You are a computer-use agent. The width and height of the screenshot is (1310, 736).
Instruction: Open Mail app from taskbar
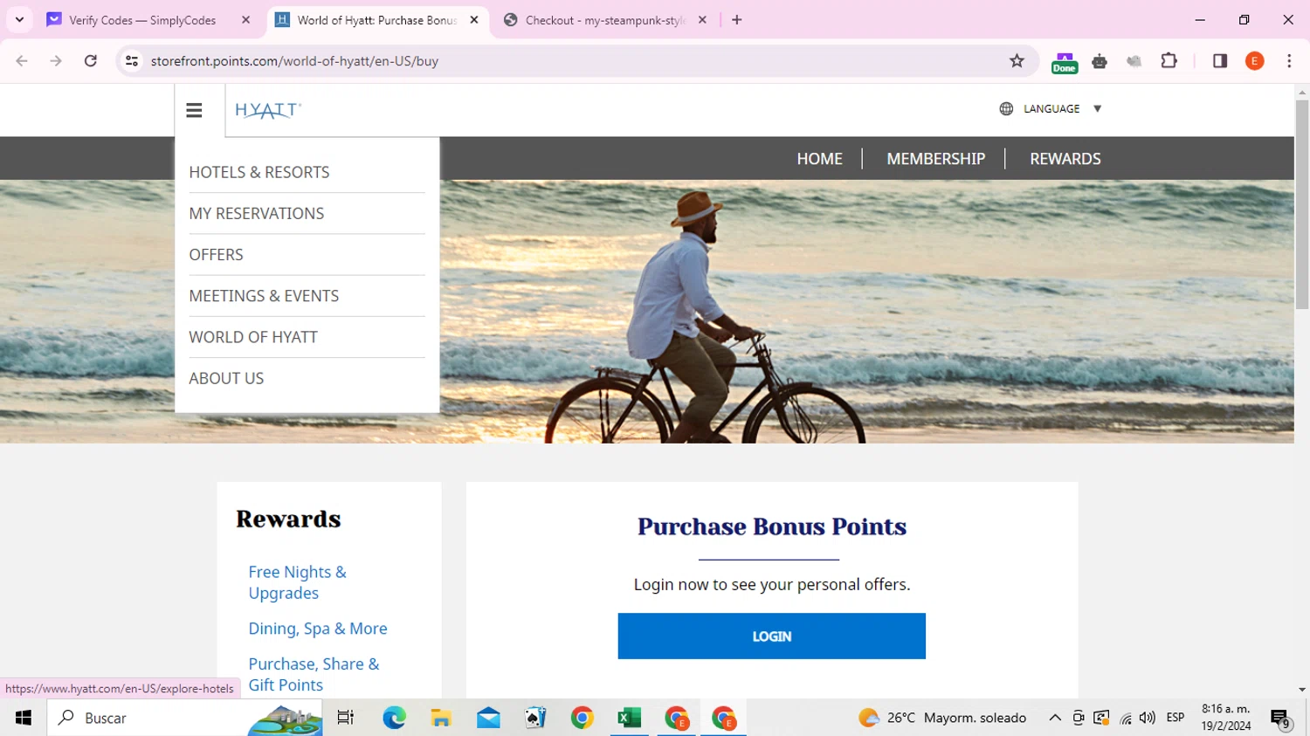[488, 718]
